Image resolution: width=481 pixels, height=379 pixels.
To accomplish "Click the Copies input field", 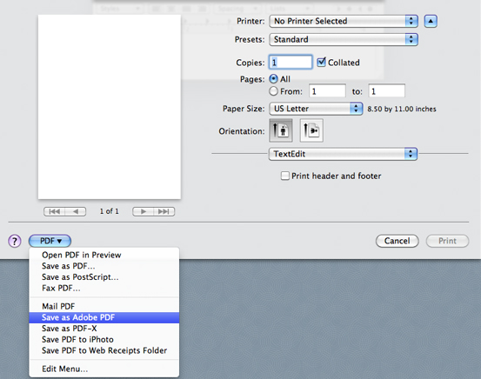I will click(x=291, y=63).
